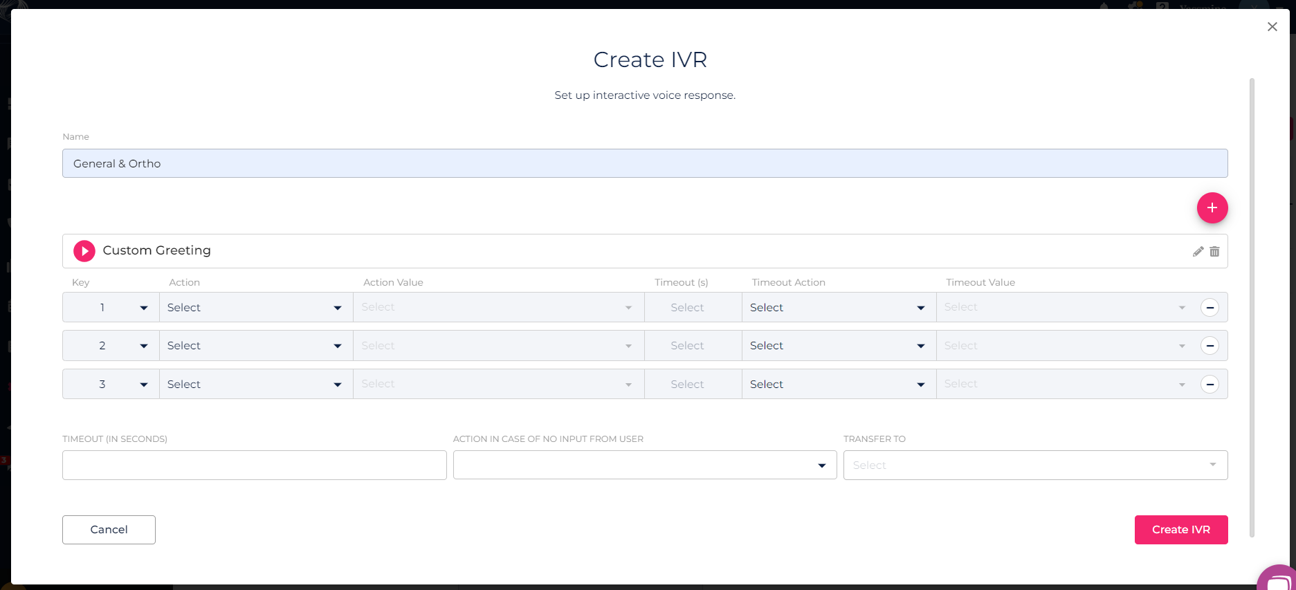Delete Custom Greeting using trash icon

[x=1214, y=252]
